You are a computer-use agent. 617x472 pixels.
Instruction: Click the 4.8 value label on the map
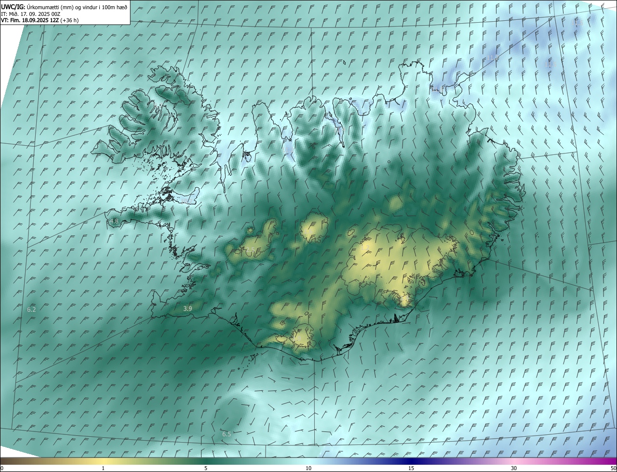click(x=114, y=222)
